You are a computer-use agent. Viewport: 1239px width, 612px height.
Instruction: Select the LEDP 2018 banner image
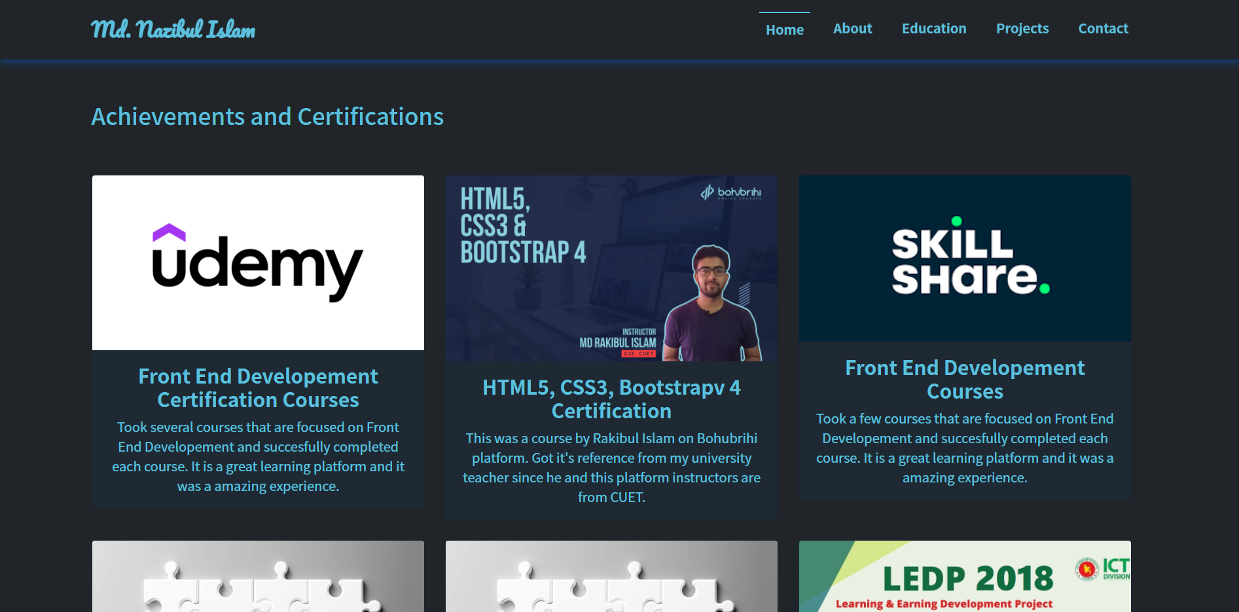(x=965, y=576)
